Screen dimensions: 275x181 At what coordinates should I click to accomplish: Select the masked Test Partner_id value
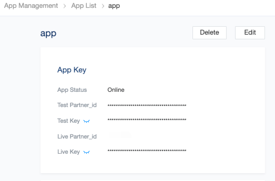click(147, 105)
